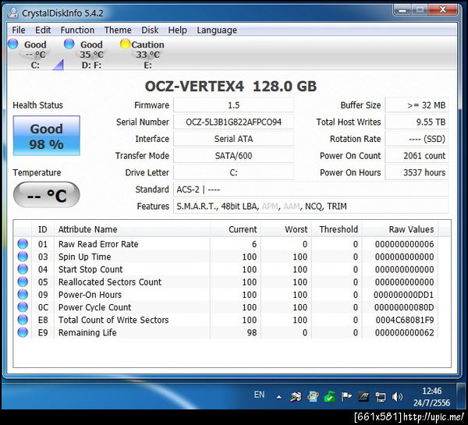Click the Features field
Viewport: 468px width, 425px height.
[311, 206]
